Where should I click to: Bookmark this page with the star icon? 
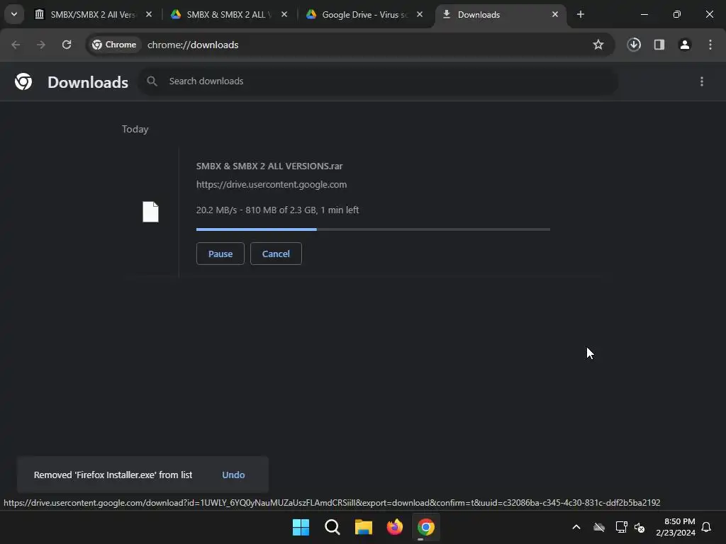598,45
